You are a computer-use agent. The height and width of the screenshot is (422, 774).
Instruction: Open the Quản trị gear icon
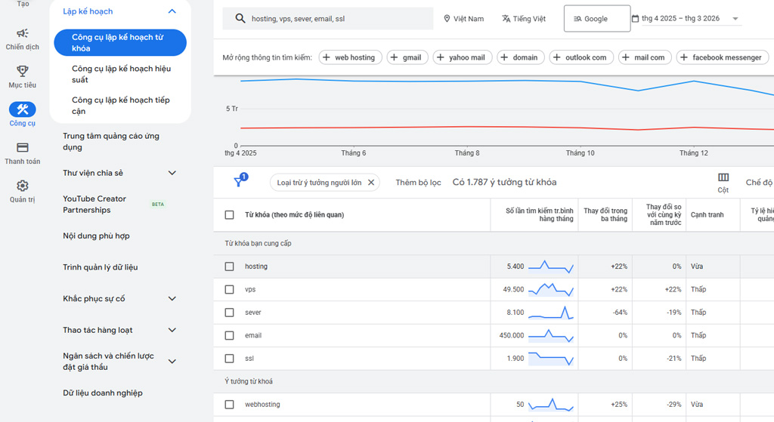22,186
